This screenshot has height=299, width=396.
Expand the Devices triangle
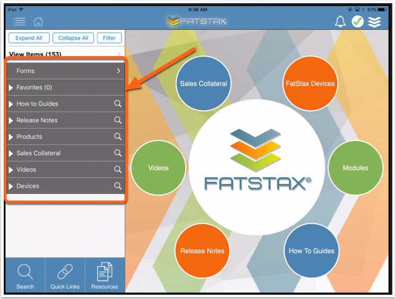pos(11,186)
